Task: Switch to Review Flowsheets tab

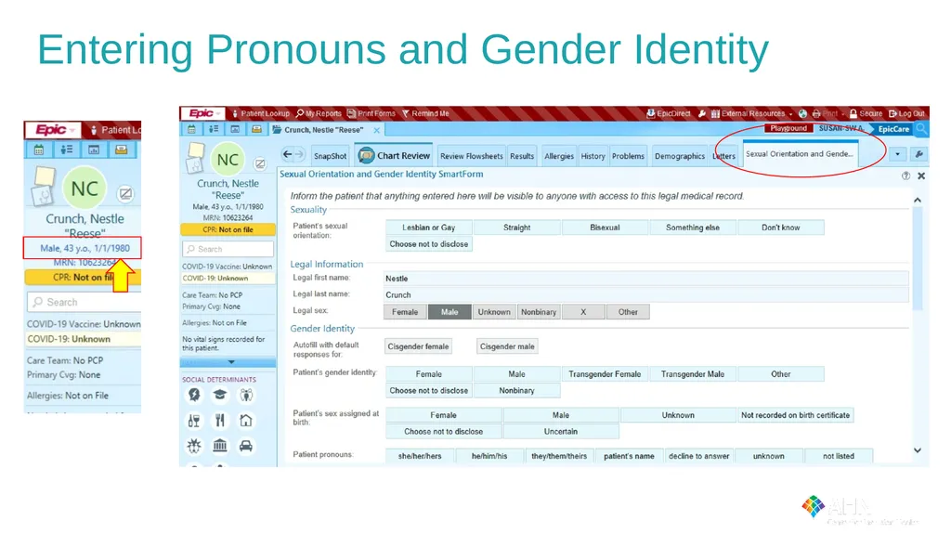Action: [471, 156]
